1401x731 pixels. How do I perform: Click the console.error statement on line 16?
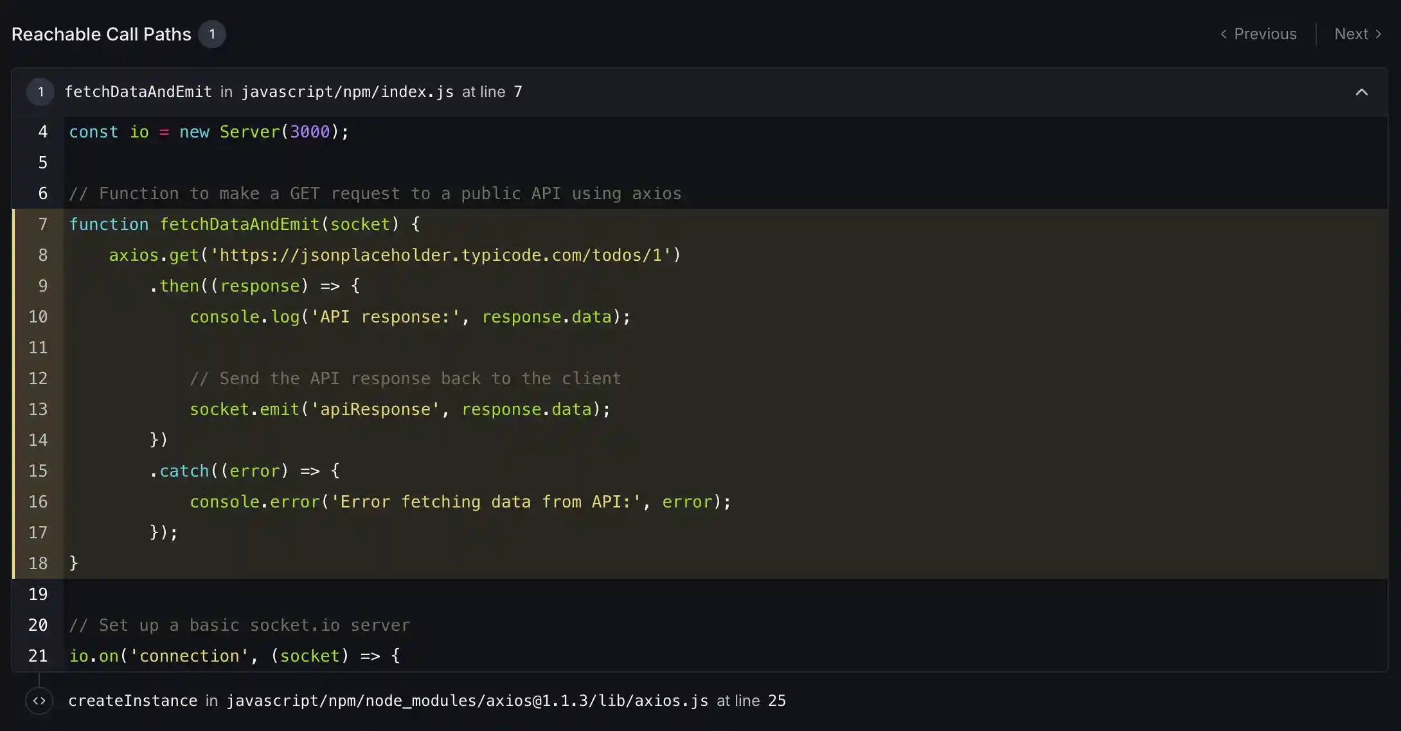point(254,502)
